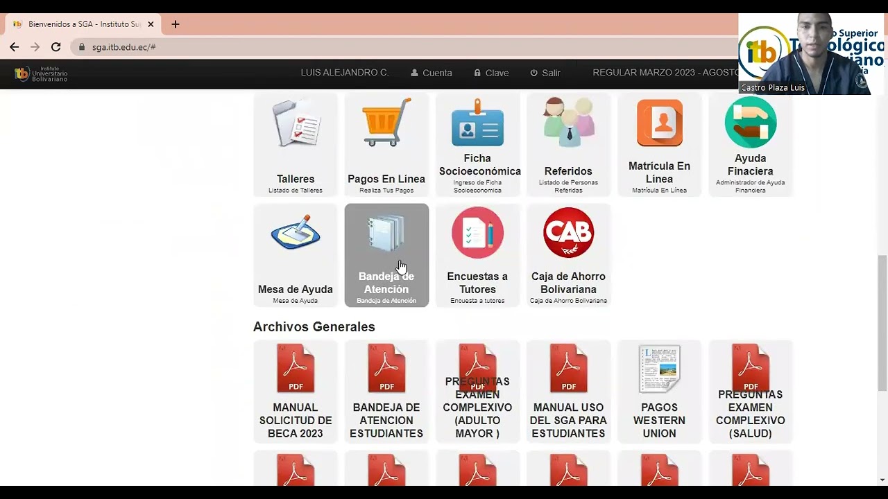Screen dimensions: 888x499
Task: Open the Pagos Western Union document icon
Action: pos(659,369)
